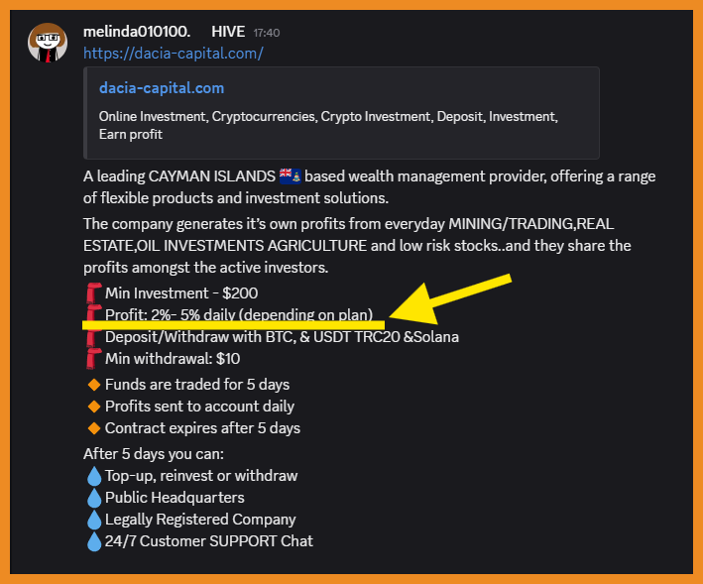The image size is (703, 584).
Task: Click droplet emoji beside 24/7 Customer SUPPORT
Action: tap(94, 541)
